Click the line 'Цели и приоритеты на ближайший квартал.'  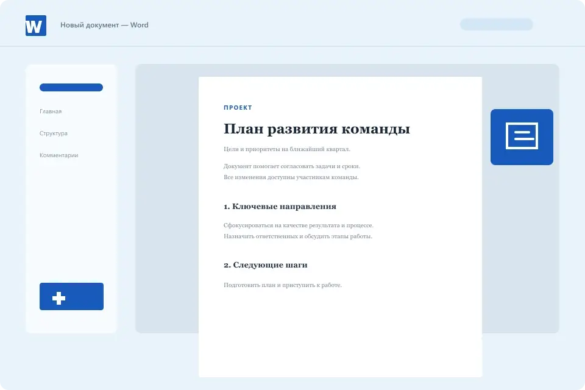click(287, 149)
